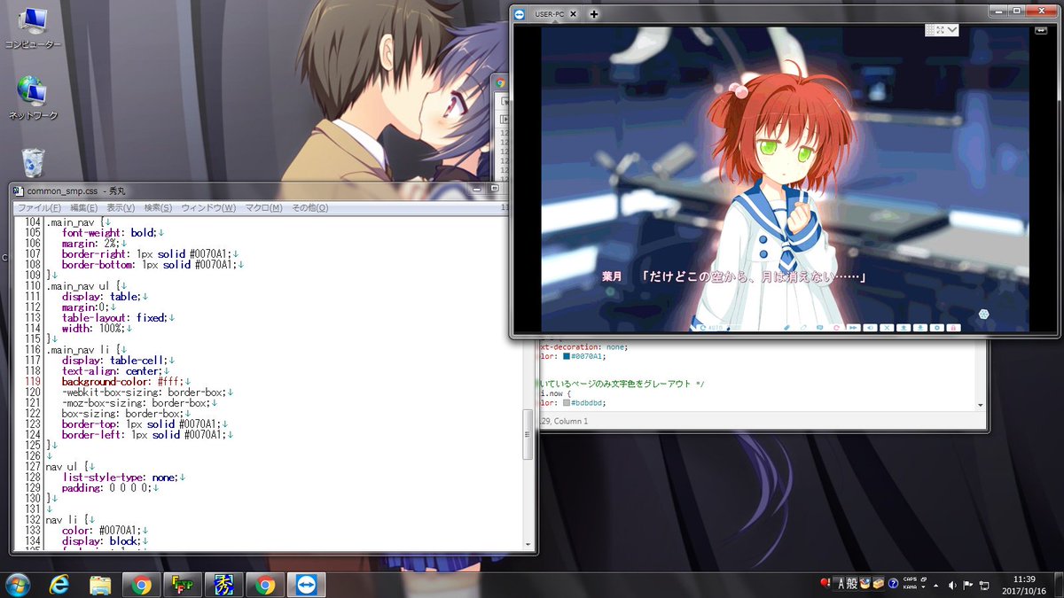Open the IME toolbox icon
The height and width of the screenshot is (598, 1064).
tap(879, 585)
